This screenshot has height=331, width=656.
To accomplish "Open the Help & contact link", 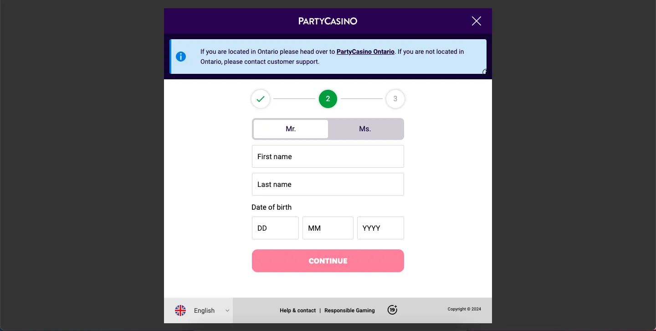I will [x=297, y=310].
